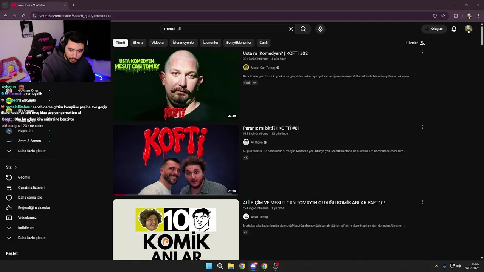Click the browser address bar URL
Viewport: 484px width, 272px height.
point(75,16)
